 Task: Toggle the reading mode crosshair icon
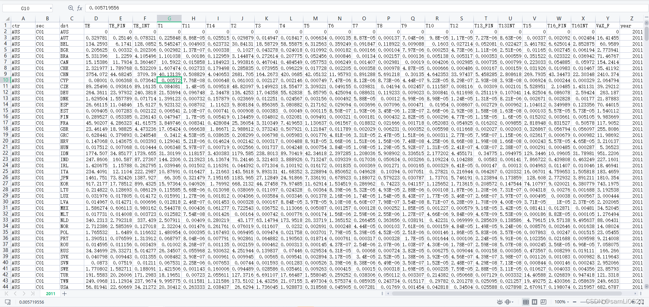pyautogui.click(x=507, y=302)
